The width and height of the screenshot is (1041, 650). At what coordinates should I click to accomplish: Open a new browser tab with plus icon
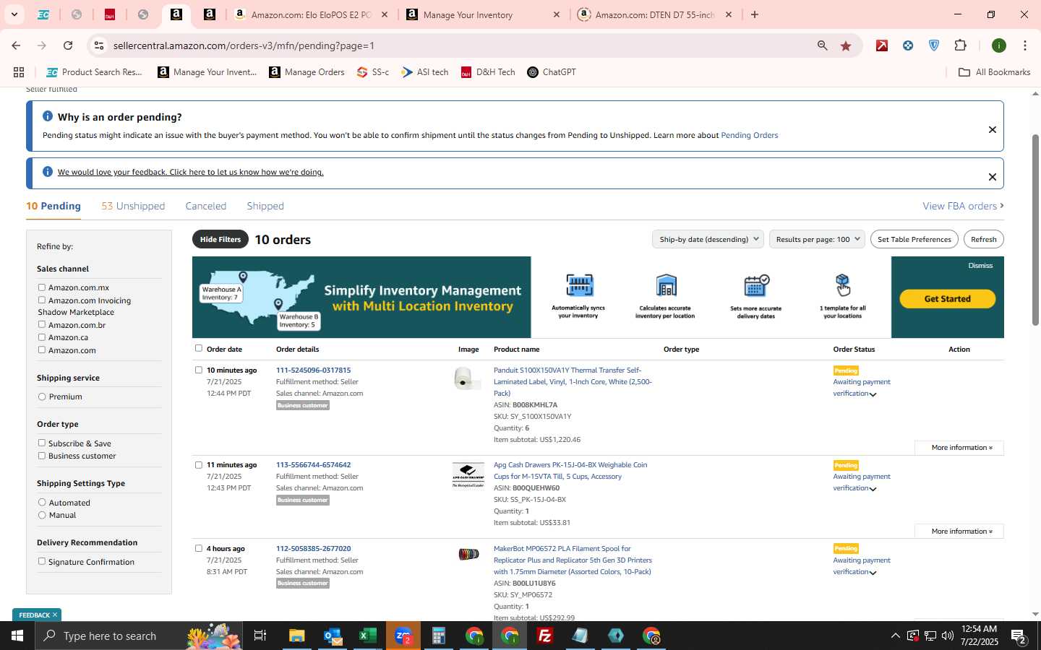pos(755,14)
